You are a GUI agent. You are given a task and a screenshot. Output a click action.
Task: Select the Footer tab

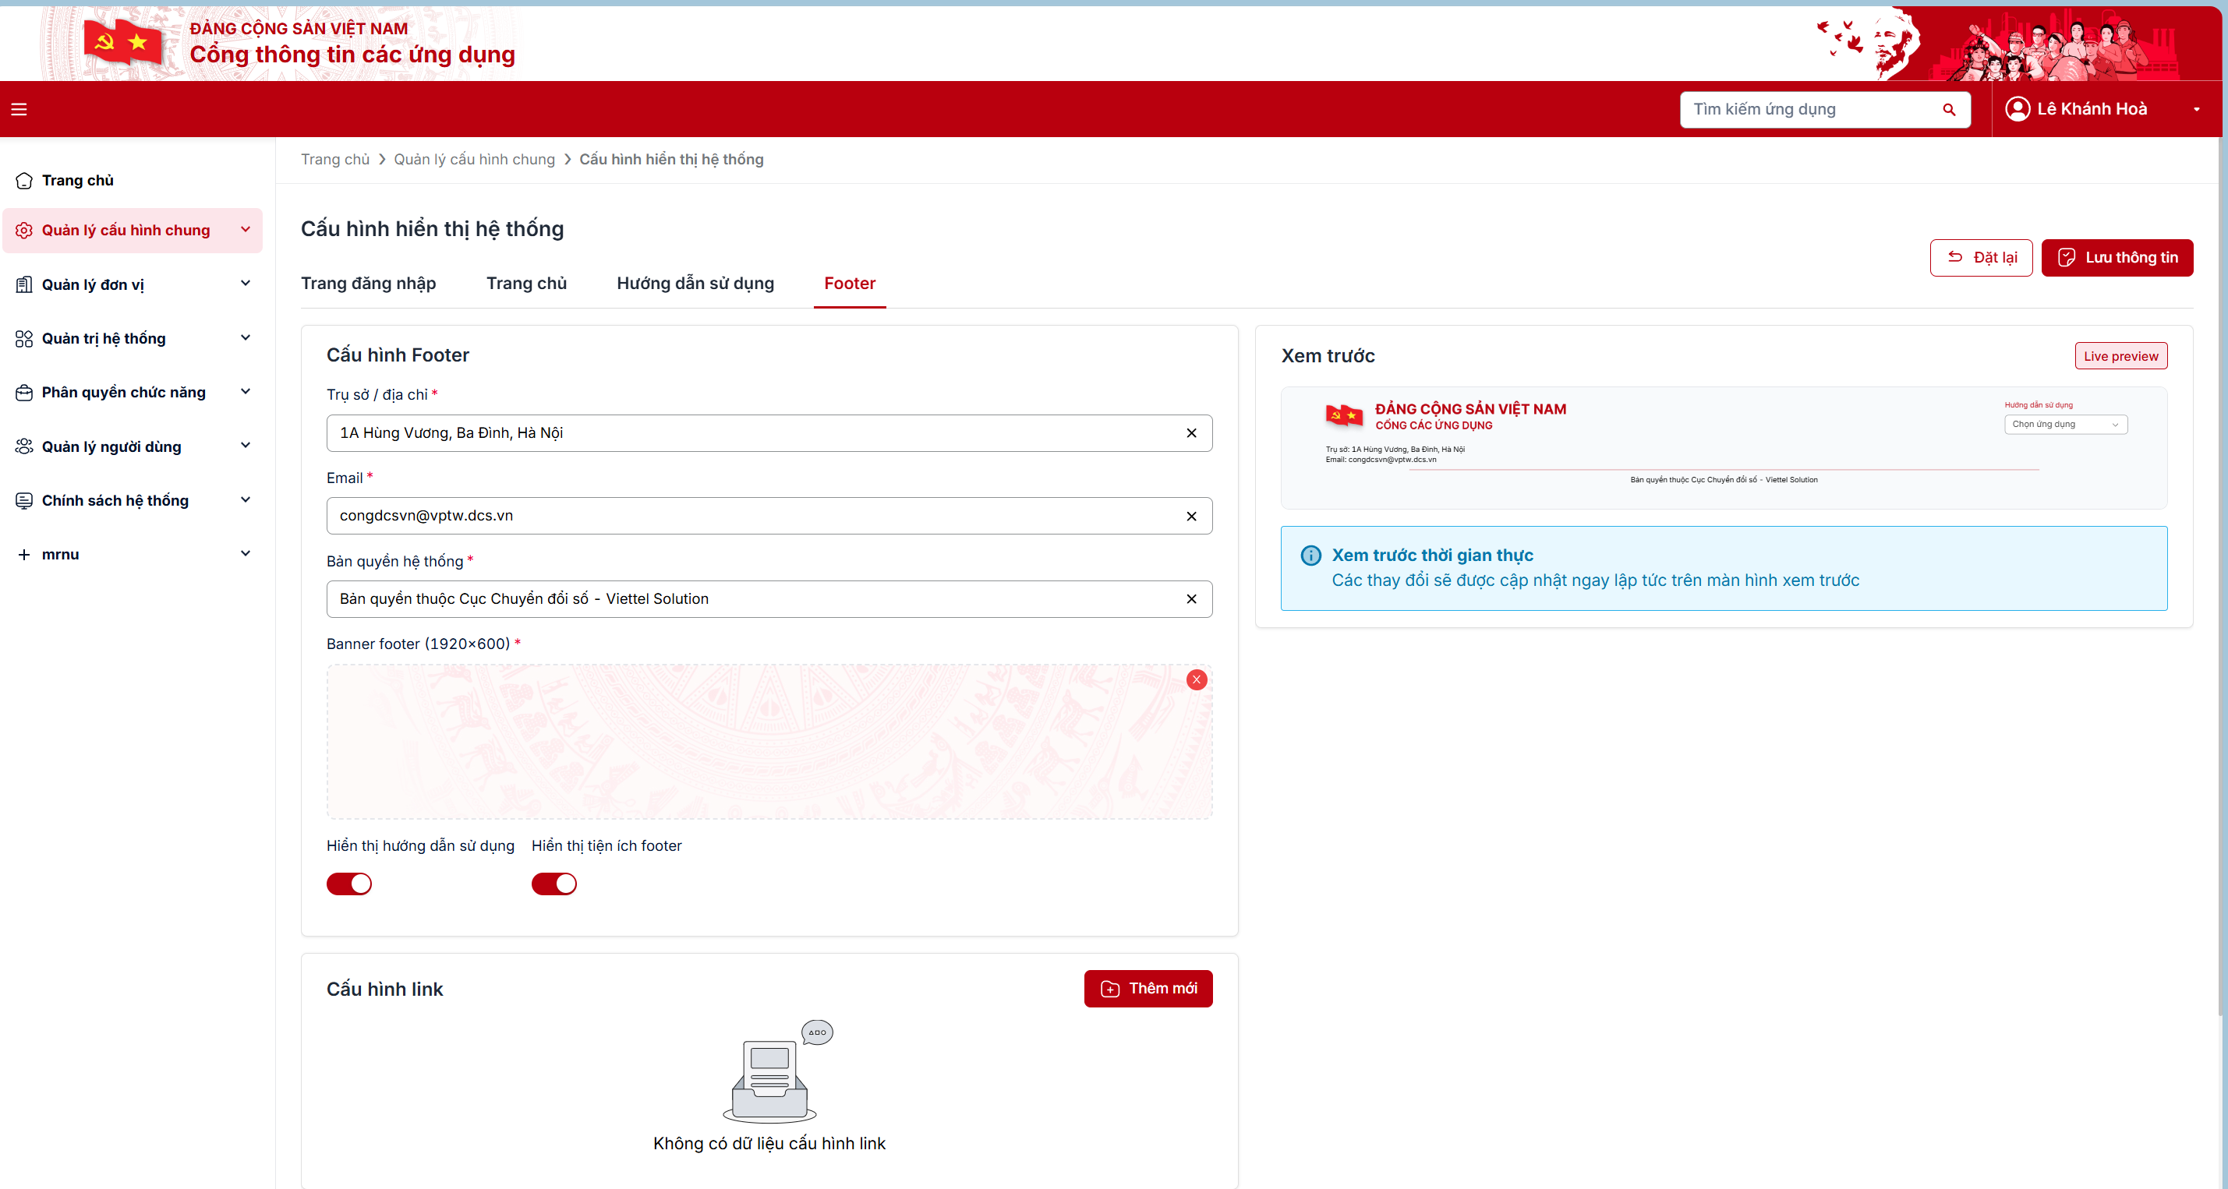(850, 284)
